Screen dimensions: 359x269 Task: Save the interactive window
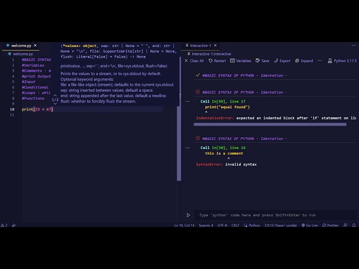point(263,61)
